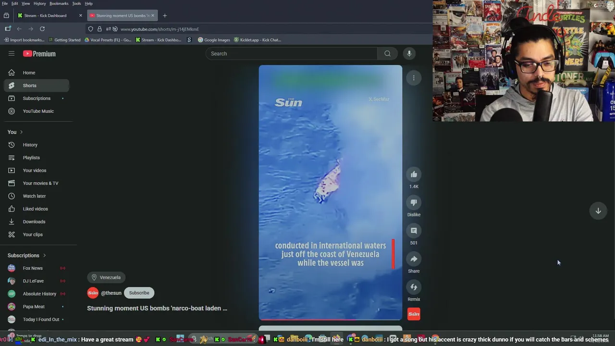615x346 pixels.
Task: Like the Short with thumbs up
Action: (x=414, y=174)
